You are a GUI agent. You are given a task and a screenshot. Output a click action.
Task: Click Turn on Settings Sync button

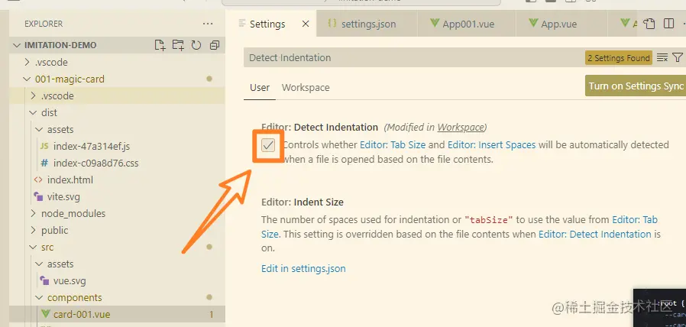pos(636,86)
